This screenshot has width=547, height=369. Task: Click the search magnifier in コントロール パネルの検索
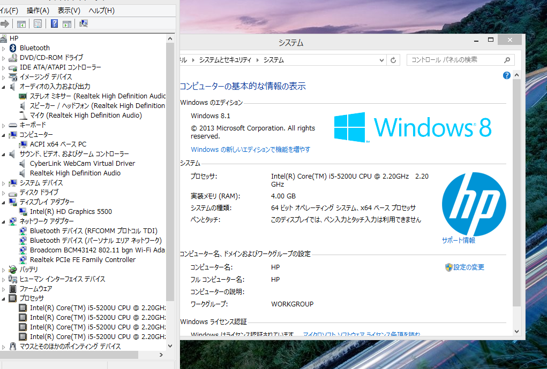click(507, 60)
